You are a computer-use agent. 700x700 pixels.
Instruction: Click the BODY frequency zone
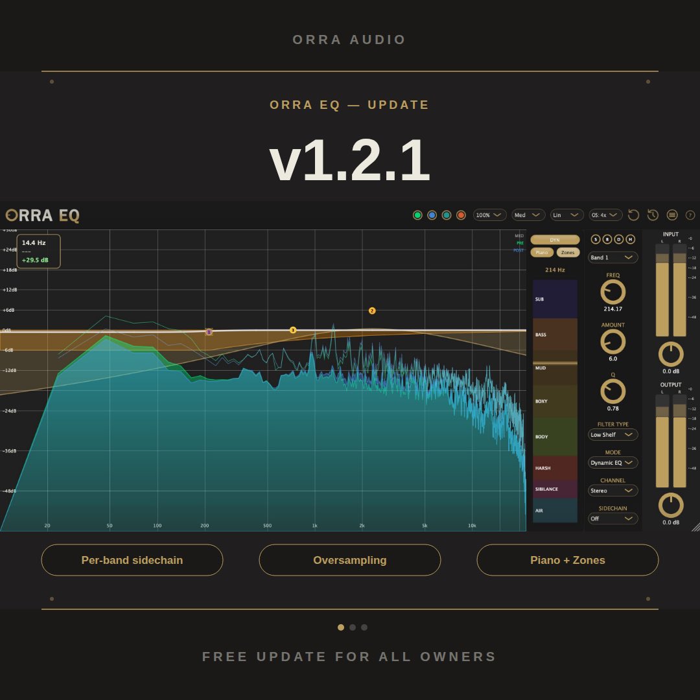[x=555, y=437]
